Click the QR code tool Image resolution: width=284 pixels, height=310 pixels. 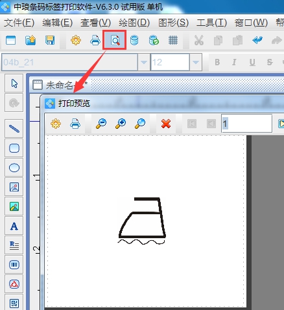click(14, 303)
